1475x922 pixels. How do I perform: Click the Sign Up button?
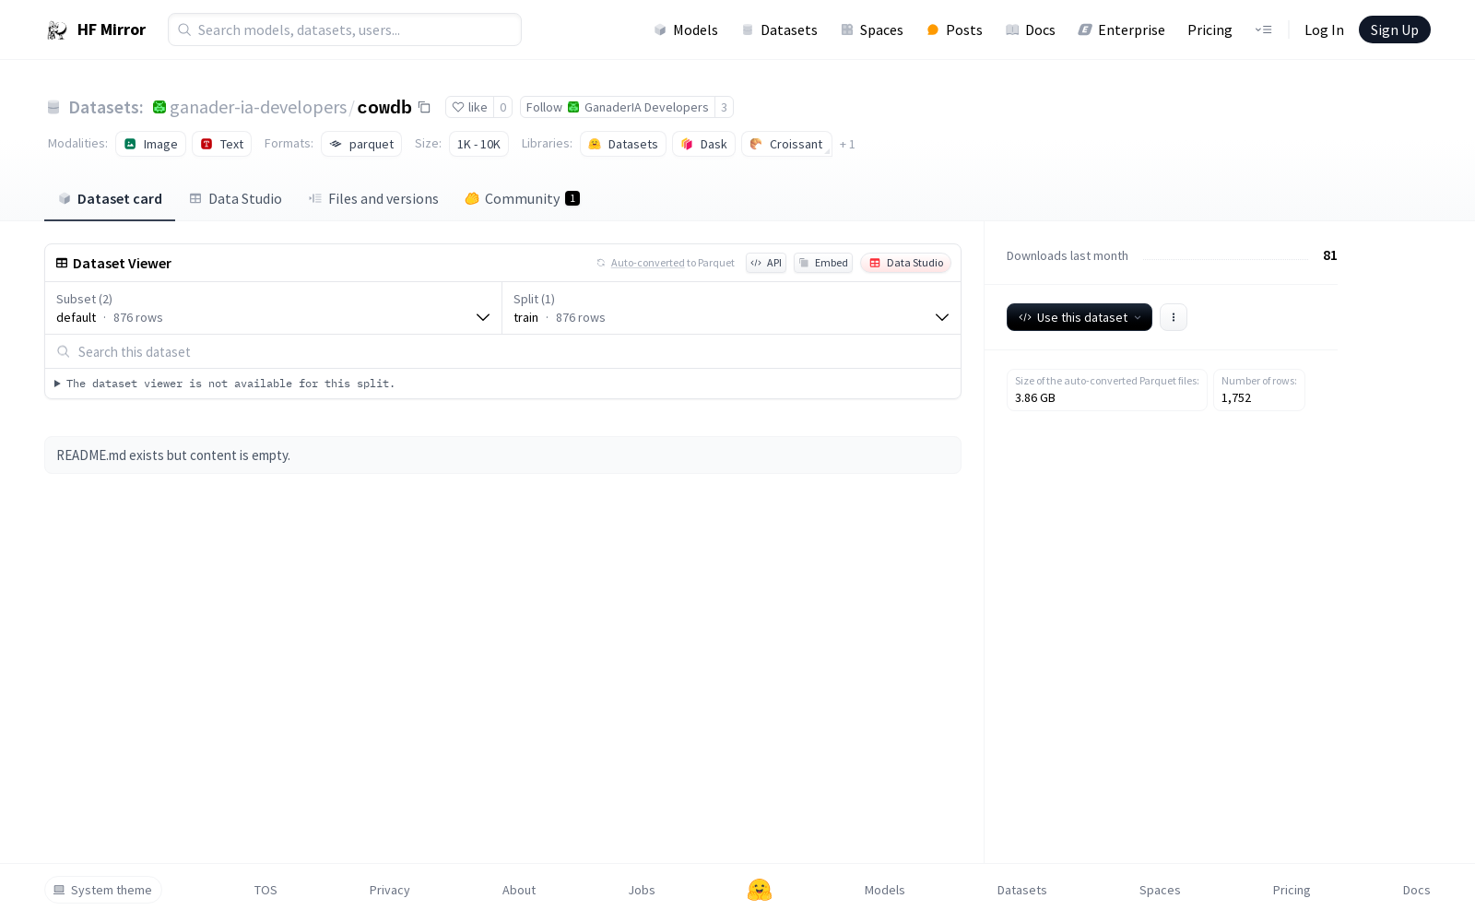tap(1394, 30)
